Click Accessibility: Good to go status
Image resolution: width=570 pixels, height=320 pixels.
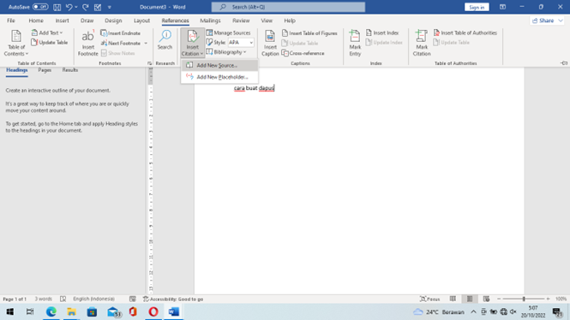tap(173, 299)
